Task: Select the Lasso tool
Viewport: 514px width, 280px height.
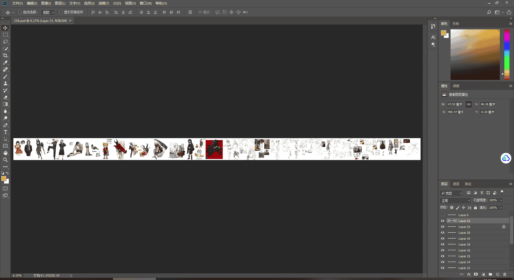Action: [5, 42]
